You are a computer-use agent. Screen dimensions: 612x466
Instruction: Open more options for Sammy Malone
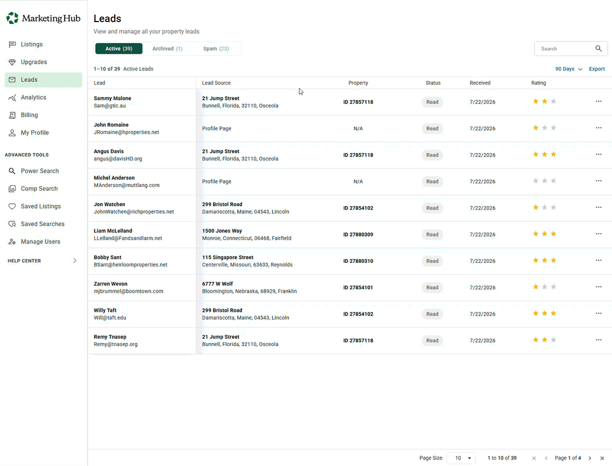click(x=599, y=102)
